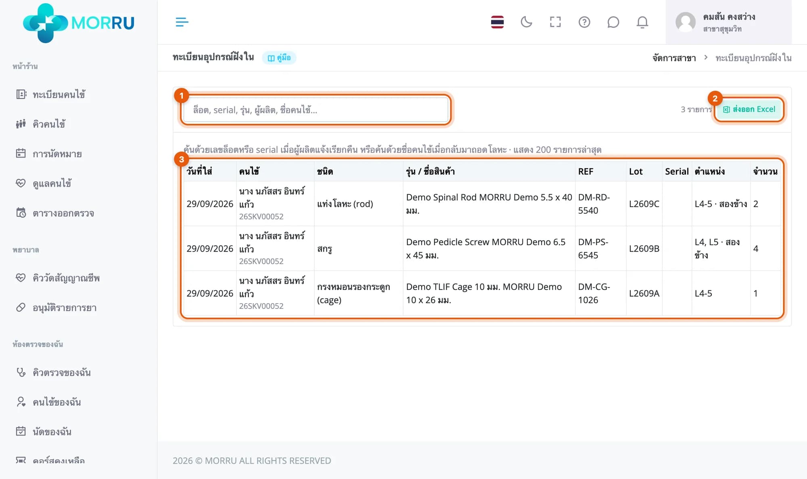This screenshot has height=479, width=807.
Task: Click lot number L2609C
Action: point(644,204)
